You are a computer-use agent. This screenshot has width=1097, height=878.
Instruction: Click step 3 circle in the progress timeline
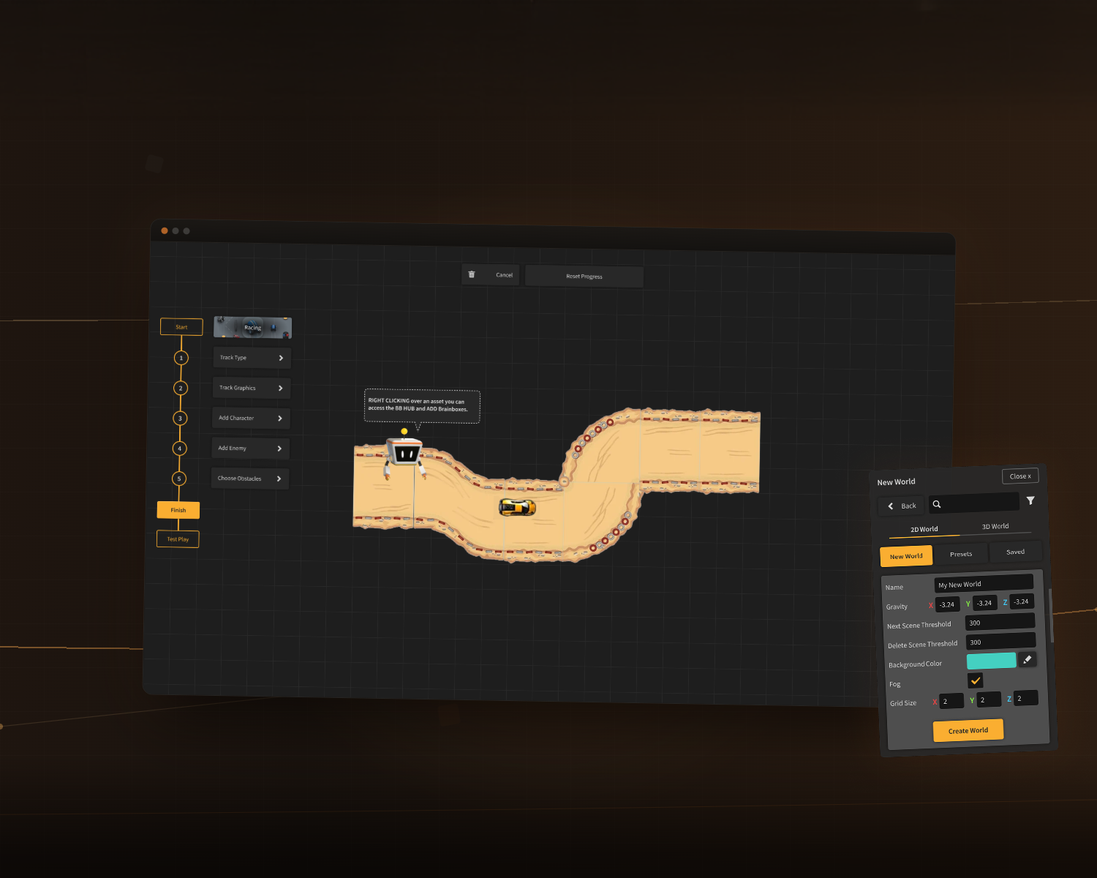180,419
